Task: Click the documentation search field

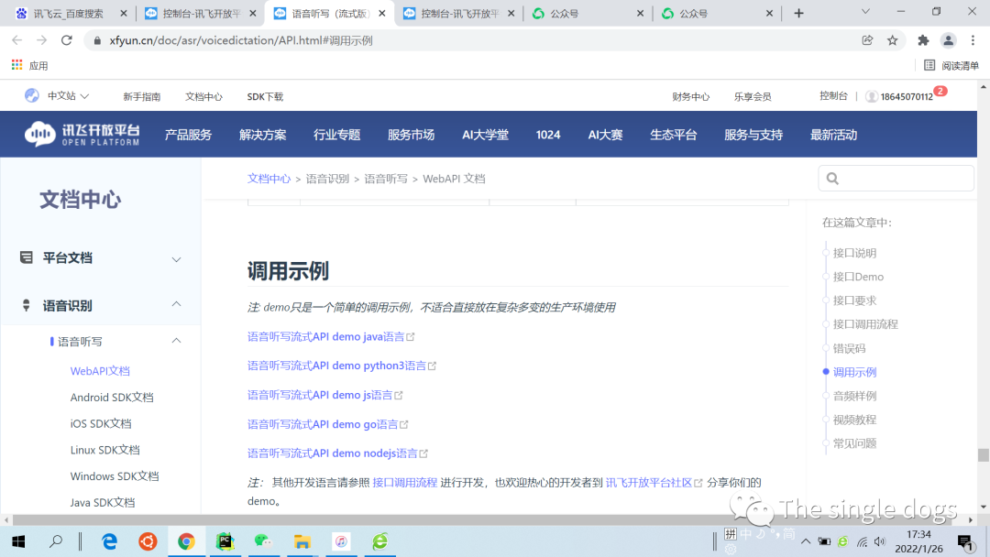Action: pyautogui.click(x=896, y=178)
